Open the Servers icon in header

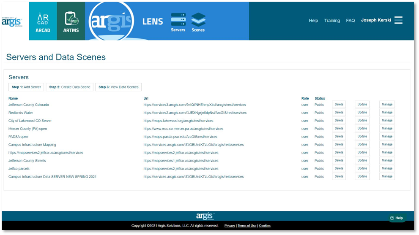[x=178, y=22]
